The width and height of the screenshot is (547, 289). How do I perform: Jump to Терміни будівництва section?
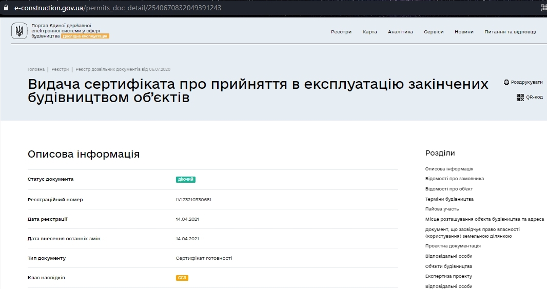point(449,199)
